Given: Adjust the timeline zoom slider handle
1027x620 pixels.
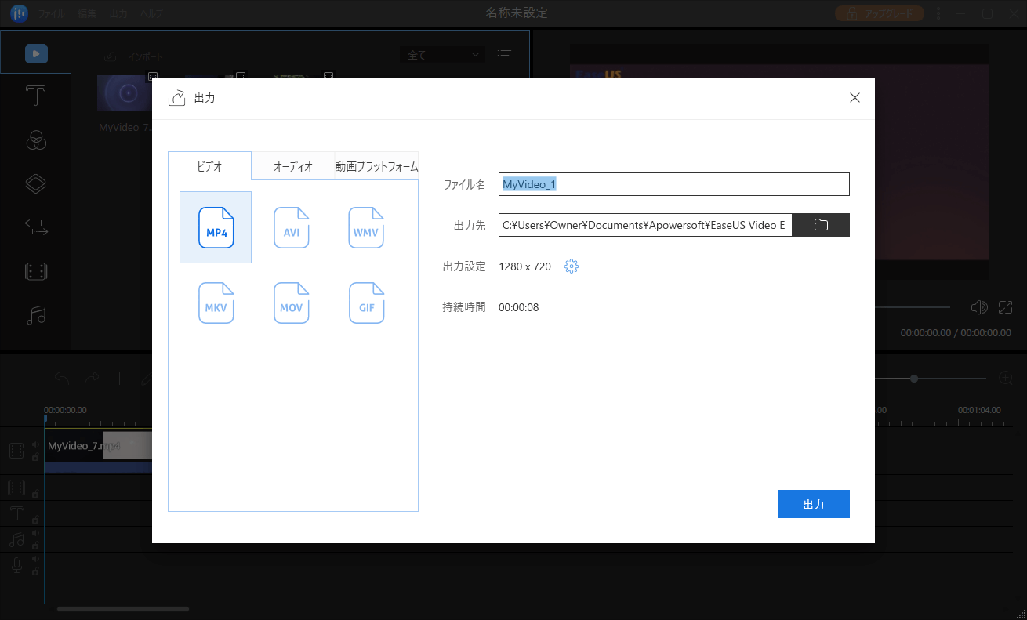Looking at the screenshot, I should coord(914,379).
